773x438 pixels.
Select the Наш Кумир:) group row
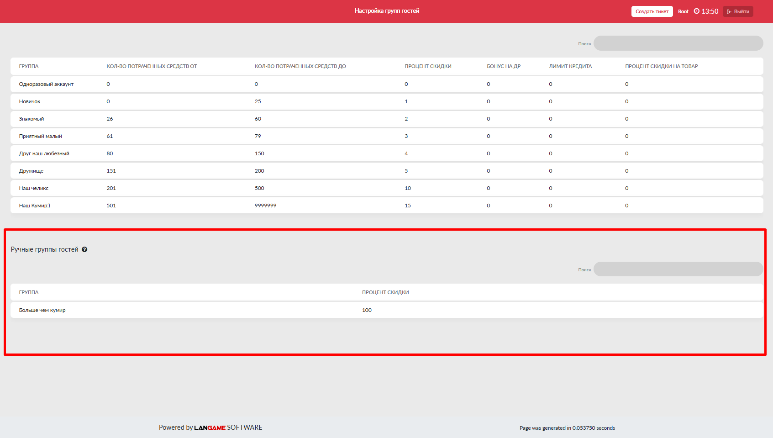[x=387, y=206]
